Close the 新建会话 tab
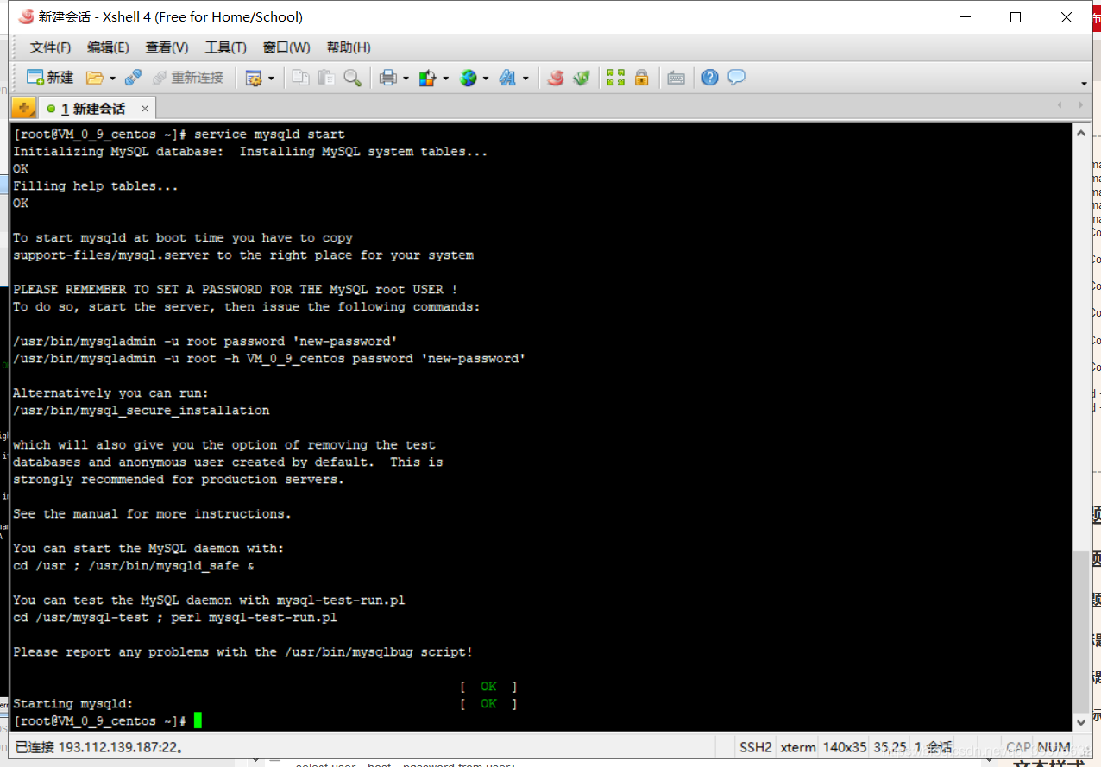 tap(145, 109)
